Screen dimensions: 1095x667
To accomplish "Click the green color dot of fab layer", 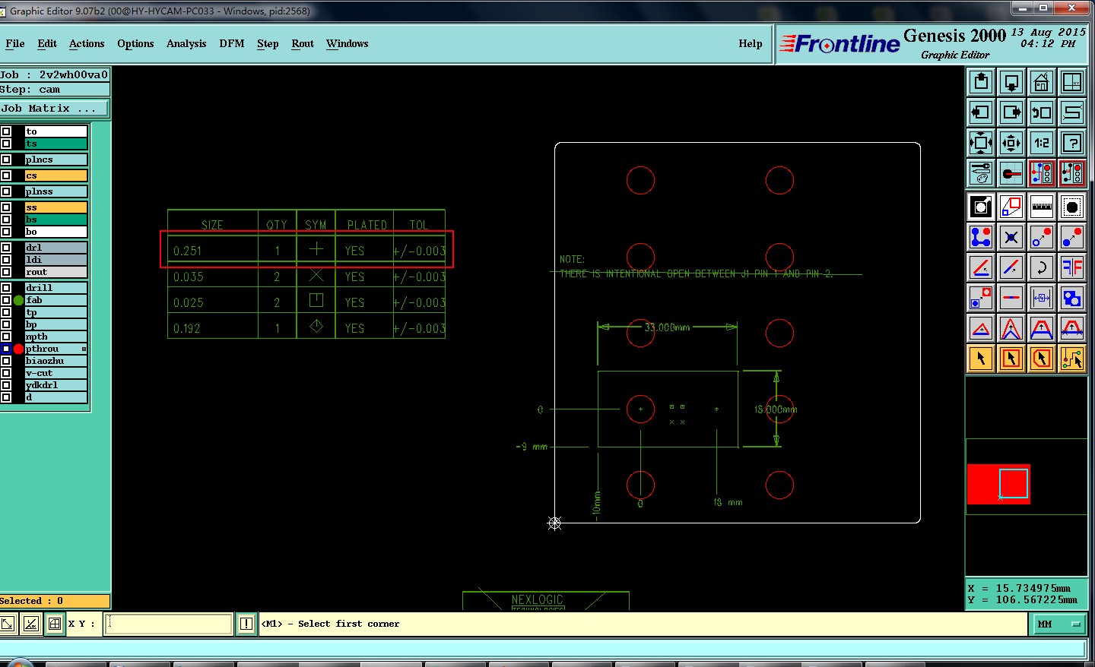I will pyautogui.click(x=18, y=300).
